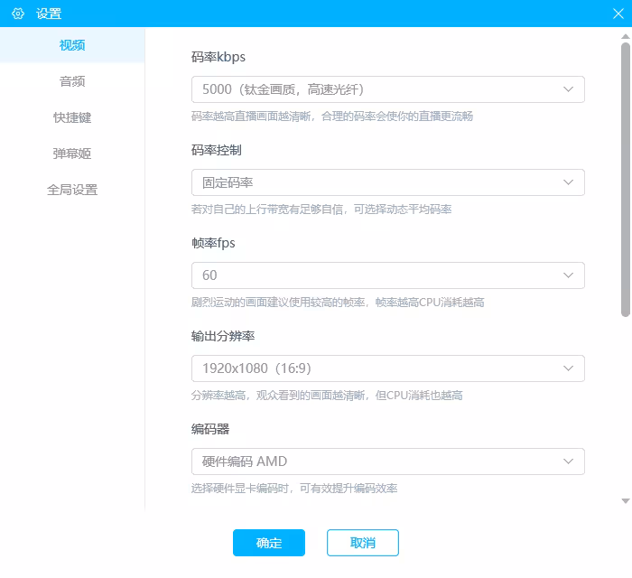This screenshot has width=632, height=578.
Task: Open the 5000（钛金画质，高速光纤）bitrate combo box
Action: pyautogui.click(x=387, y=89)
